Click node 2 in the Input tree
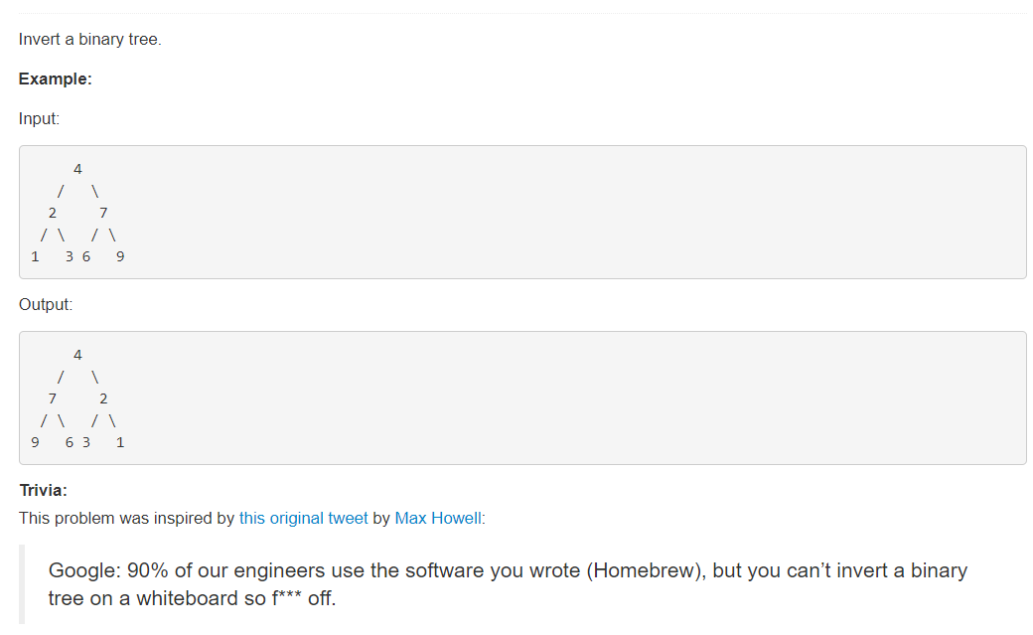Screen dimensions: 1033x635 tap(52, 213)
